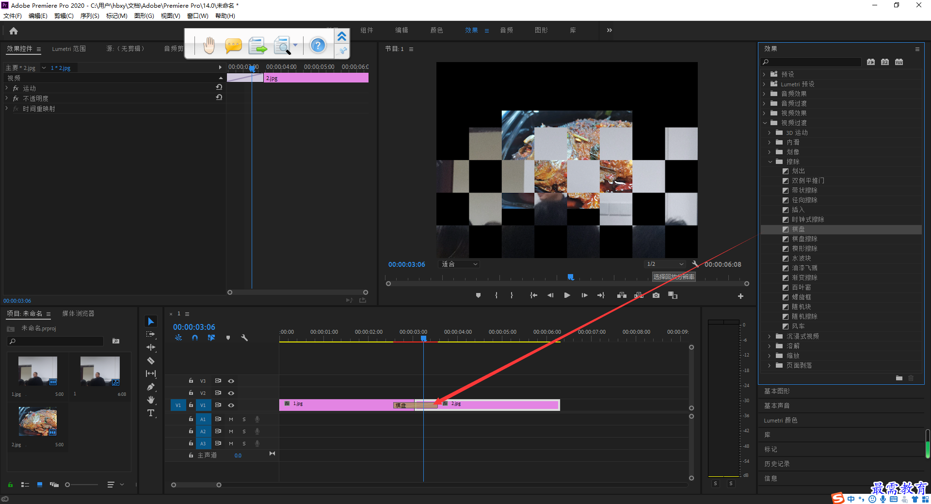Open the 文件(F) menu
Image resolution: width=931 pixels, height=504 pixels.
(x=13, y=16)
